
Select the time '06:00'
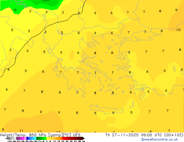[x=147, y=135]
